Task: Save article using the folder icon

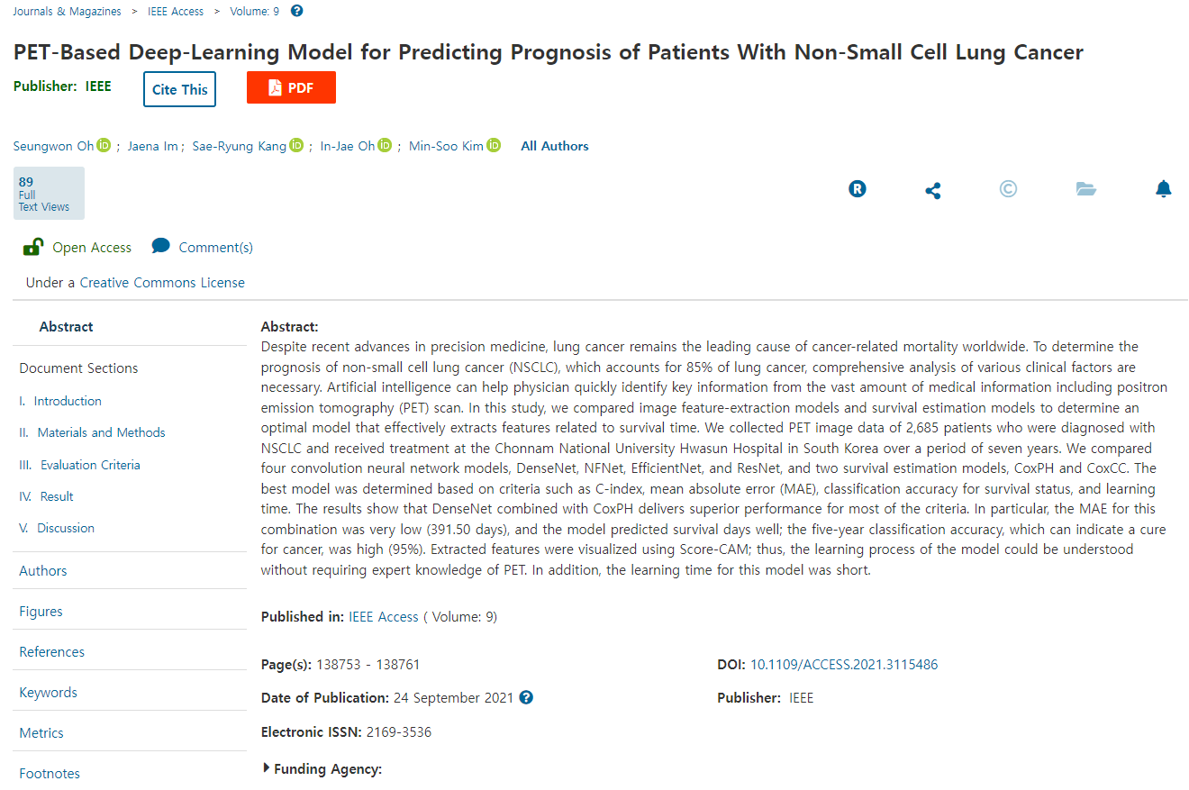Action: click(1086, 189)
